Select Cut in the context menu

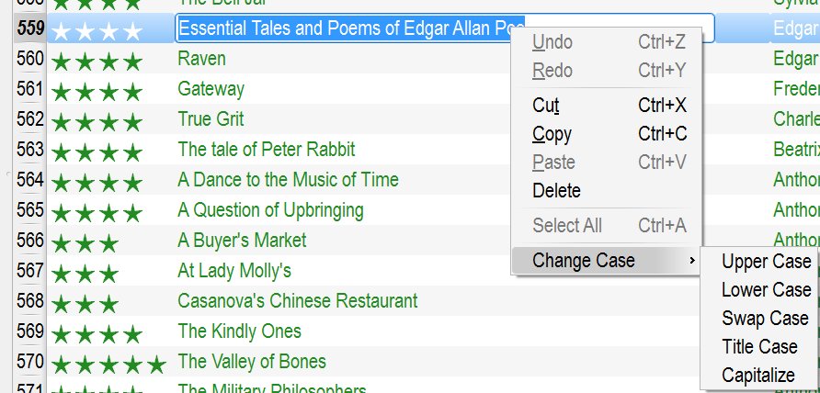click(546, 105)
